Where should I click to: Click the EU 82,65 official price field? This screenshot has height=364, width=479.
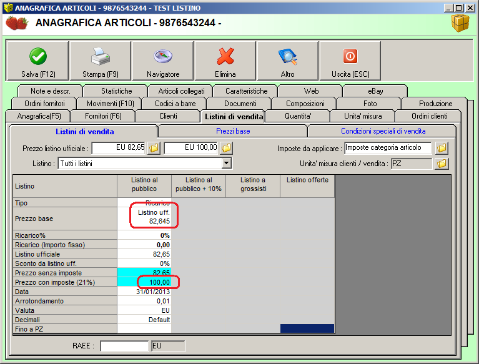coord(119,148)
